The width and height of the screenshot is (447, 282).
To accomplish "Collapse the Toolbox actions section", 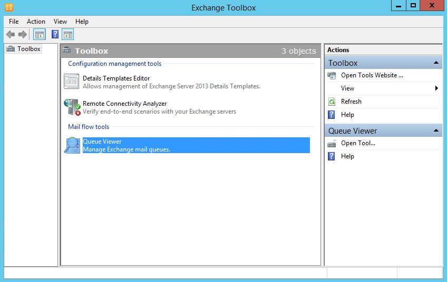I will point(436,63).
